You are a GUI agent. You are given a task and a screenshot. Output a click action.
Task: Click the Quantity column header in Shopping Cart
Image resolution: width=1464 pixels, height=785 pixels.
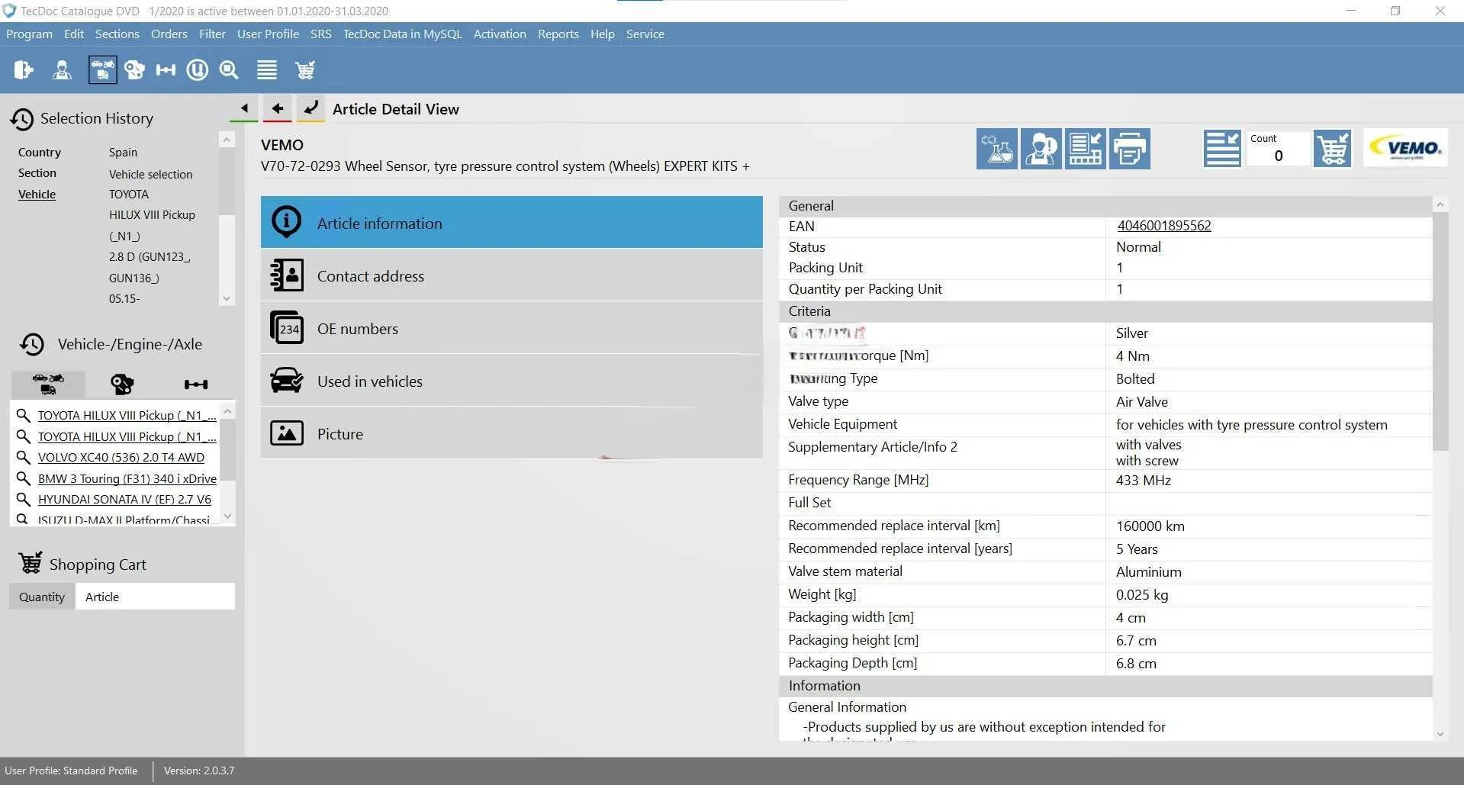coord(42,597)
